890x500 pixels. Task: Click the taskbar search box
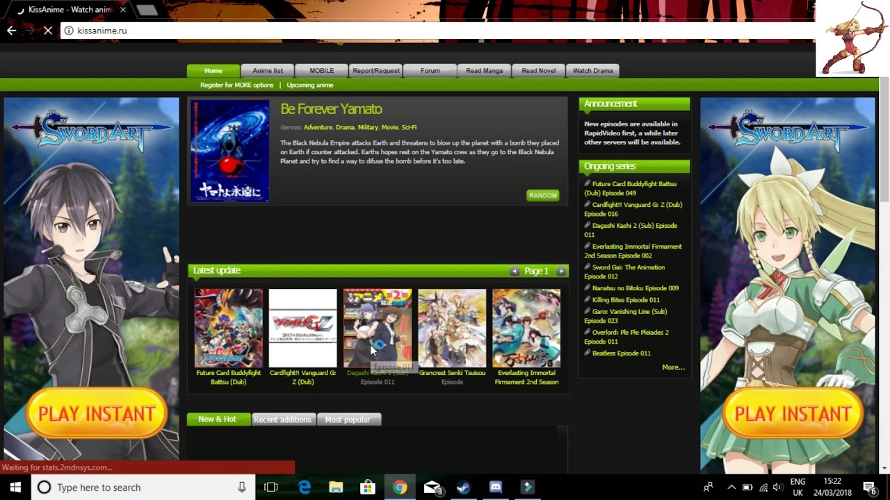[x=143, y=487]
